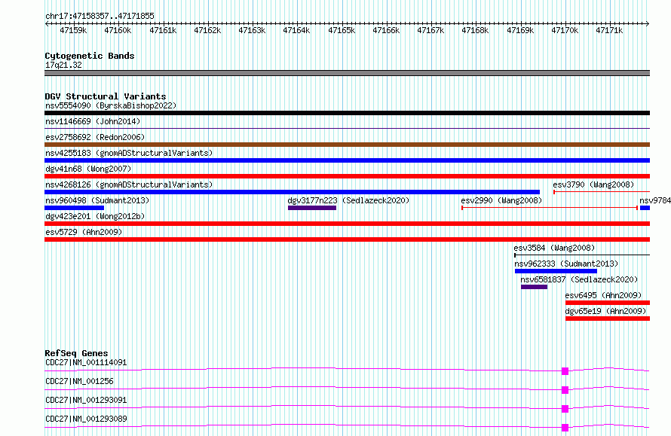Viewport: 671px width, 436px height.
Task: Click the esv3584 Wang2008 thin black line
Action: (582, 255)
